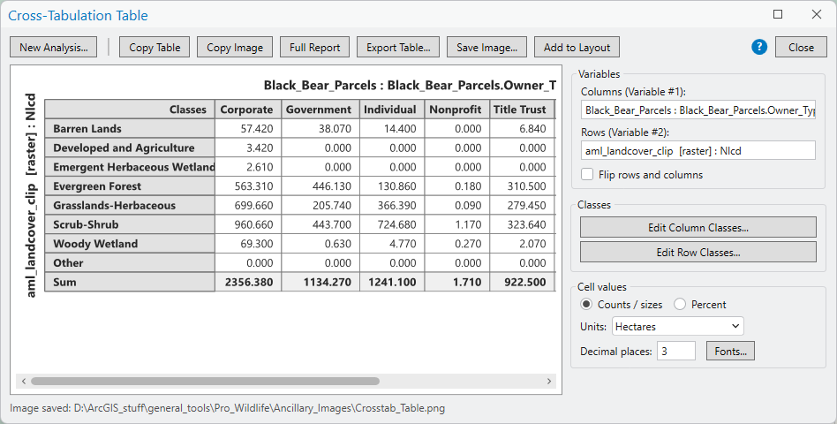Screen dimensions: 837x424
Task: Click the New Analysis... button
Action: [x=53, y=47]
